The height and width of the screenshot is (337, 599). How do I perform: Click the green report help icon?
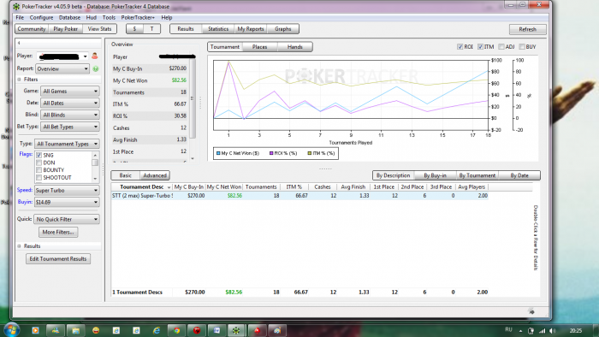tap(96, 68)
